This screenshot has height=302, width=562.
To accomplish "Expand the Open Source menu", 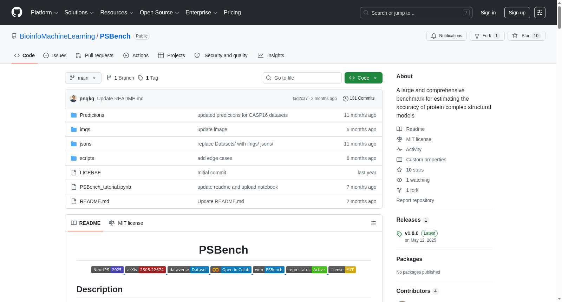I will pyautogui.click(x=159, y=13).
